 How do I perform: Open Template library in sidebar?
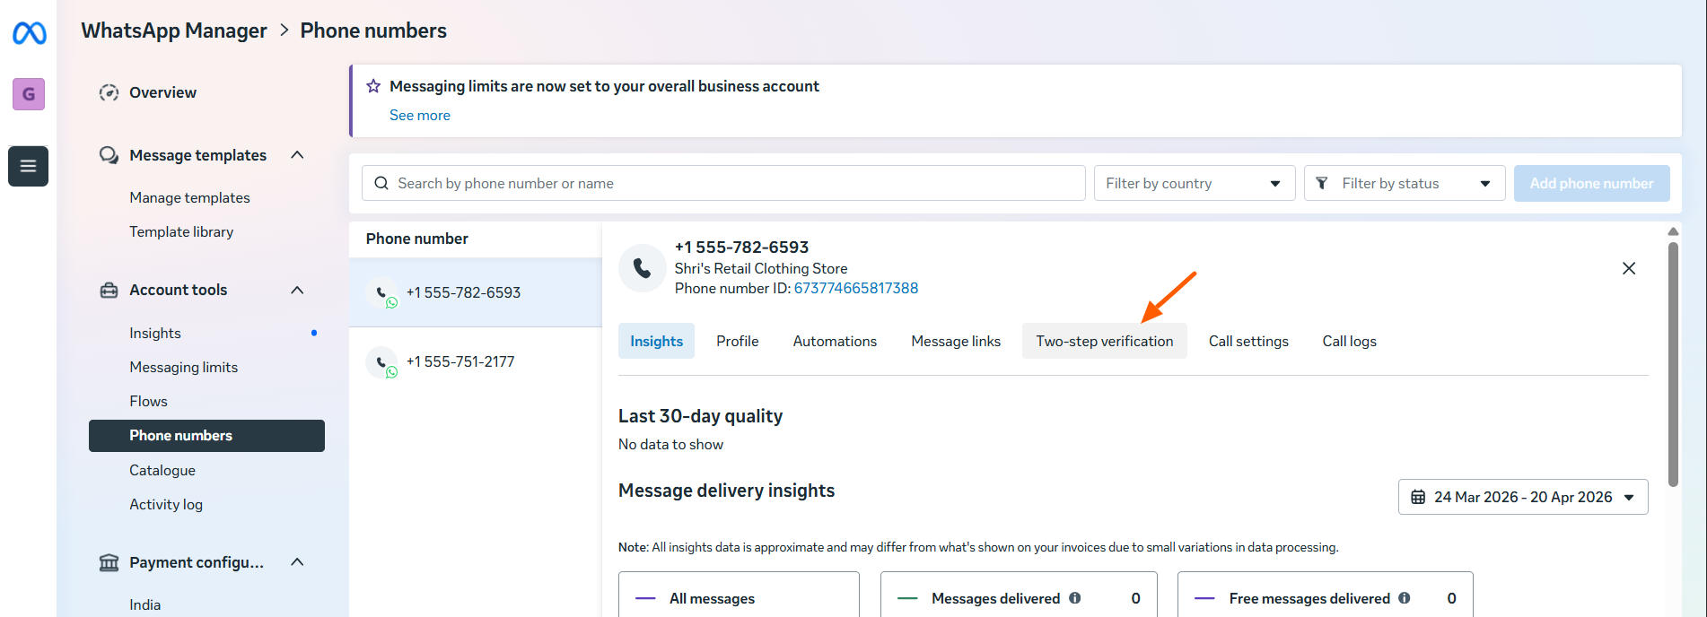pos(181,231)
